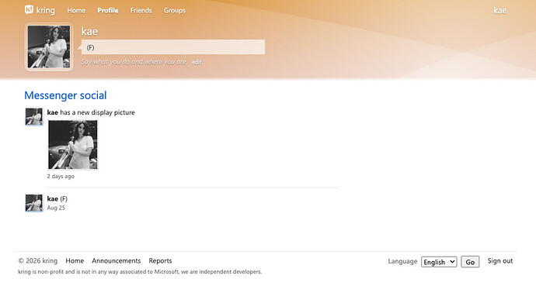Click the edit link beside the bio

(x=197, y=62)
